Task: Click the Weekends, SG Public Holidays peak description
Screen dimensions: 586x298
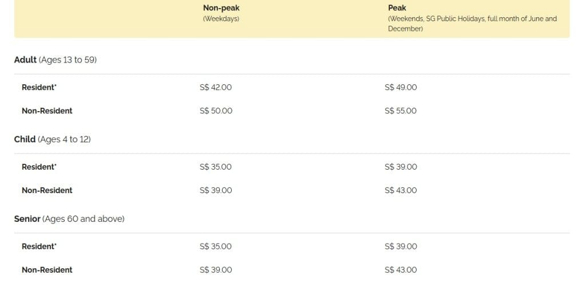Action: 472,23
